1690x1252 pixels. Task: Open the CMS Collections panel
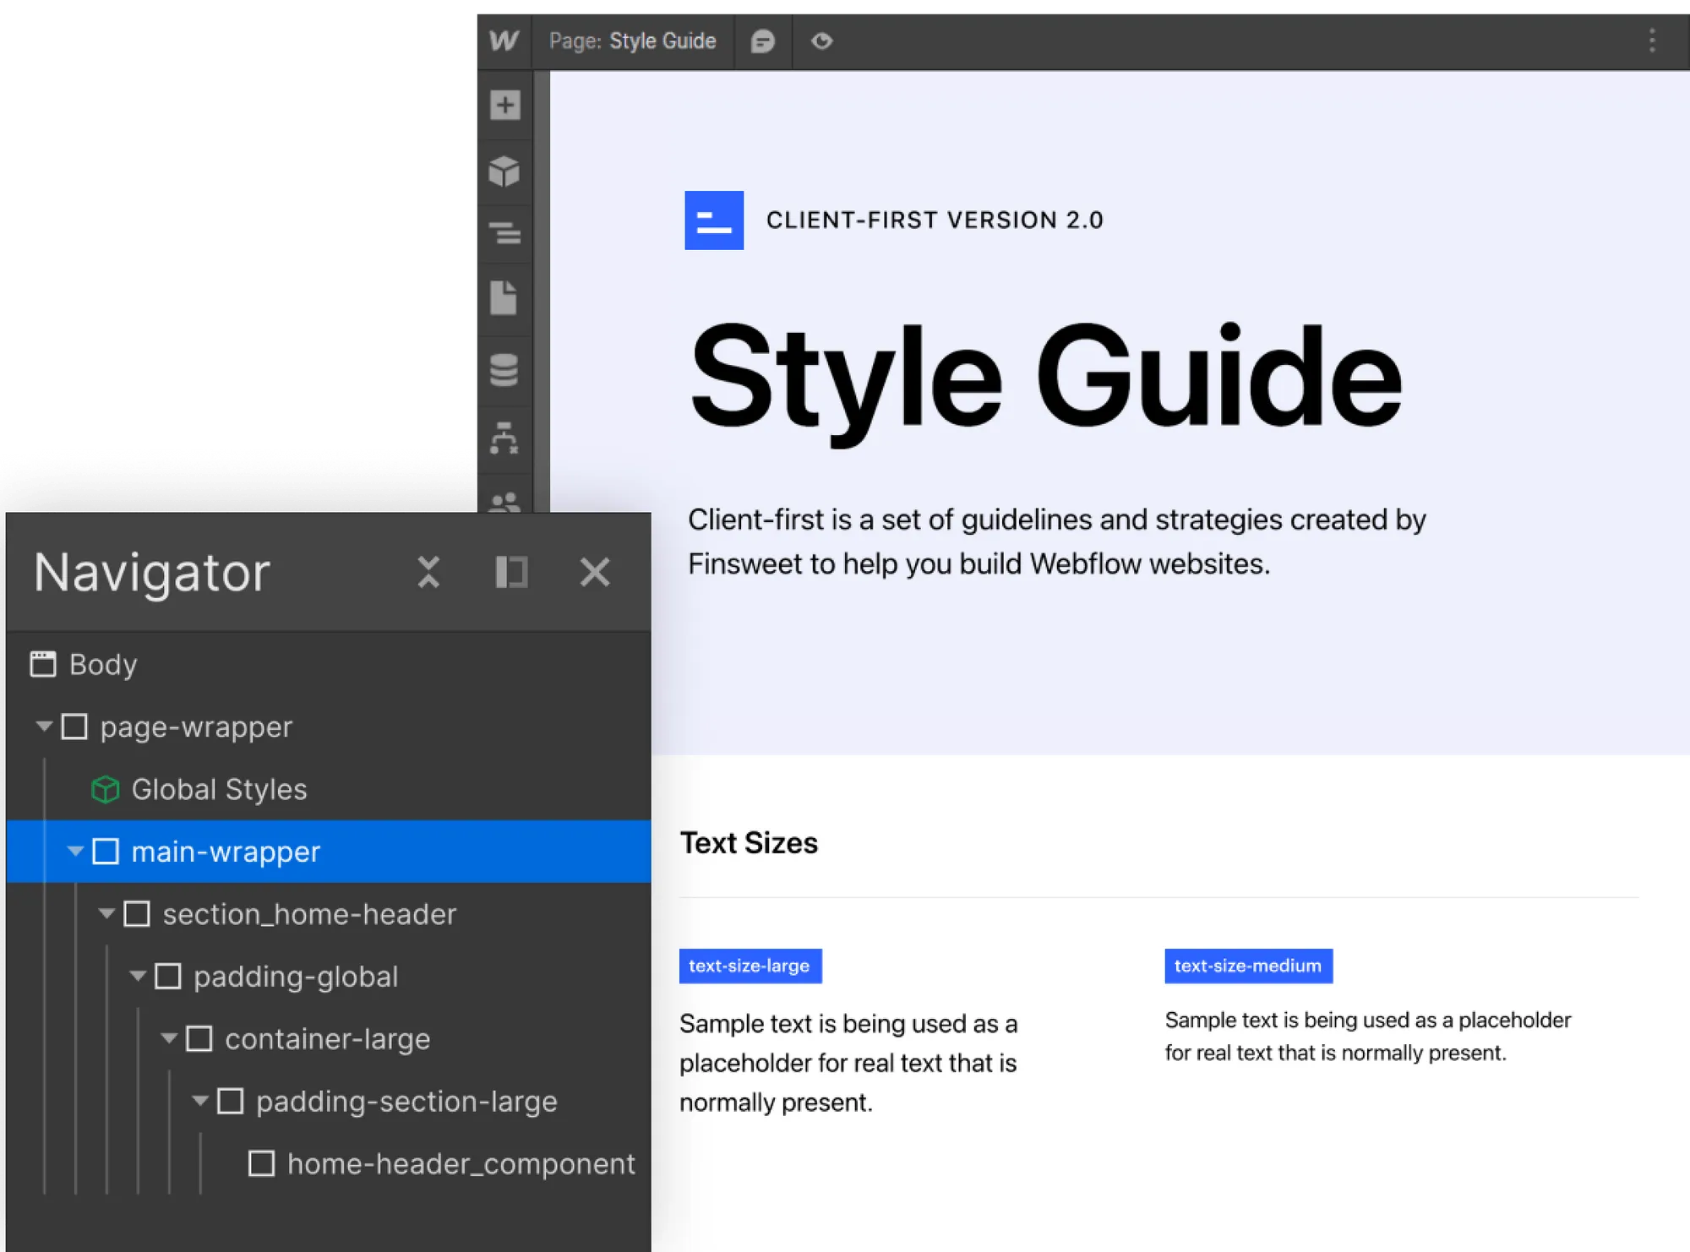[x=504, y=370]
